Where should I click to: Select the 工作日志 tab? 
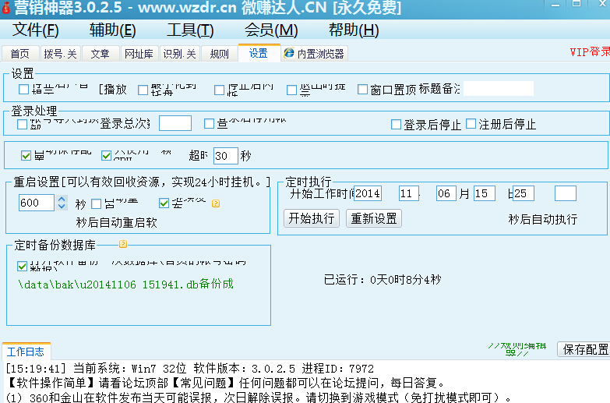coord(26,352)
